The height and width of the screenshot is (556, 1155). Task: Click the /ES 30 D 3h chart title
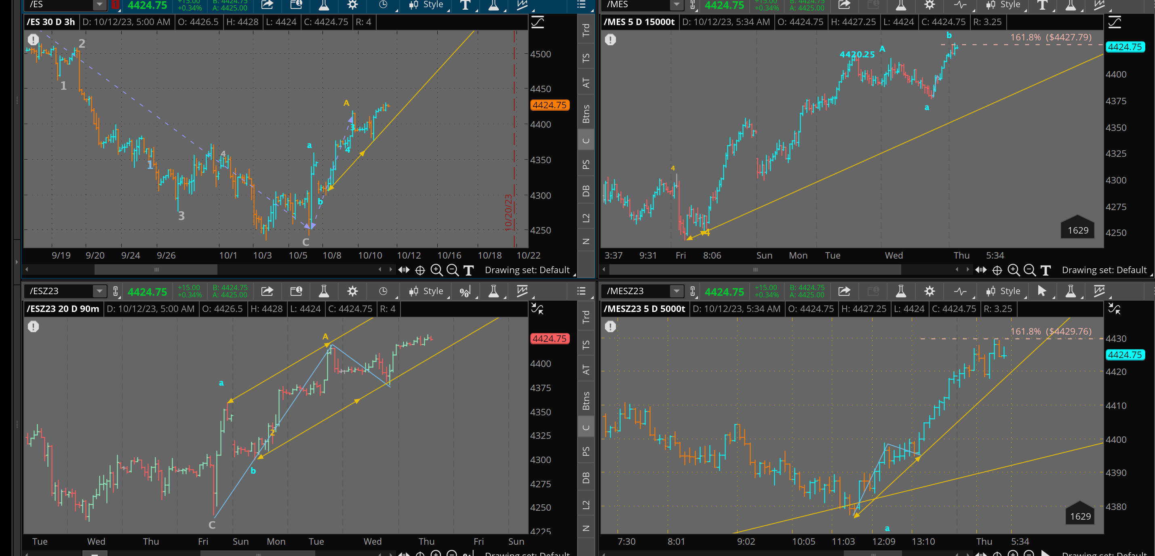pyautogui.click(x=51, y=22)
